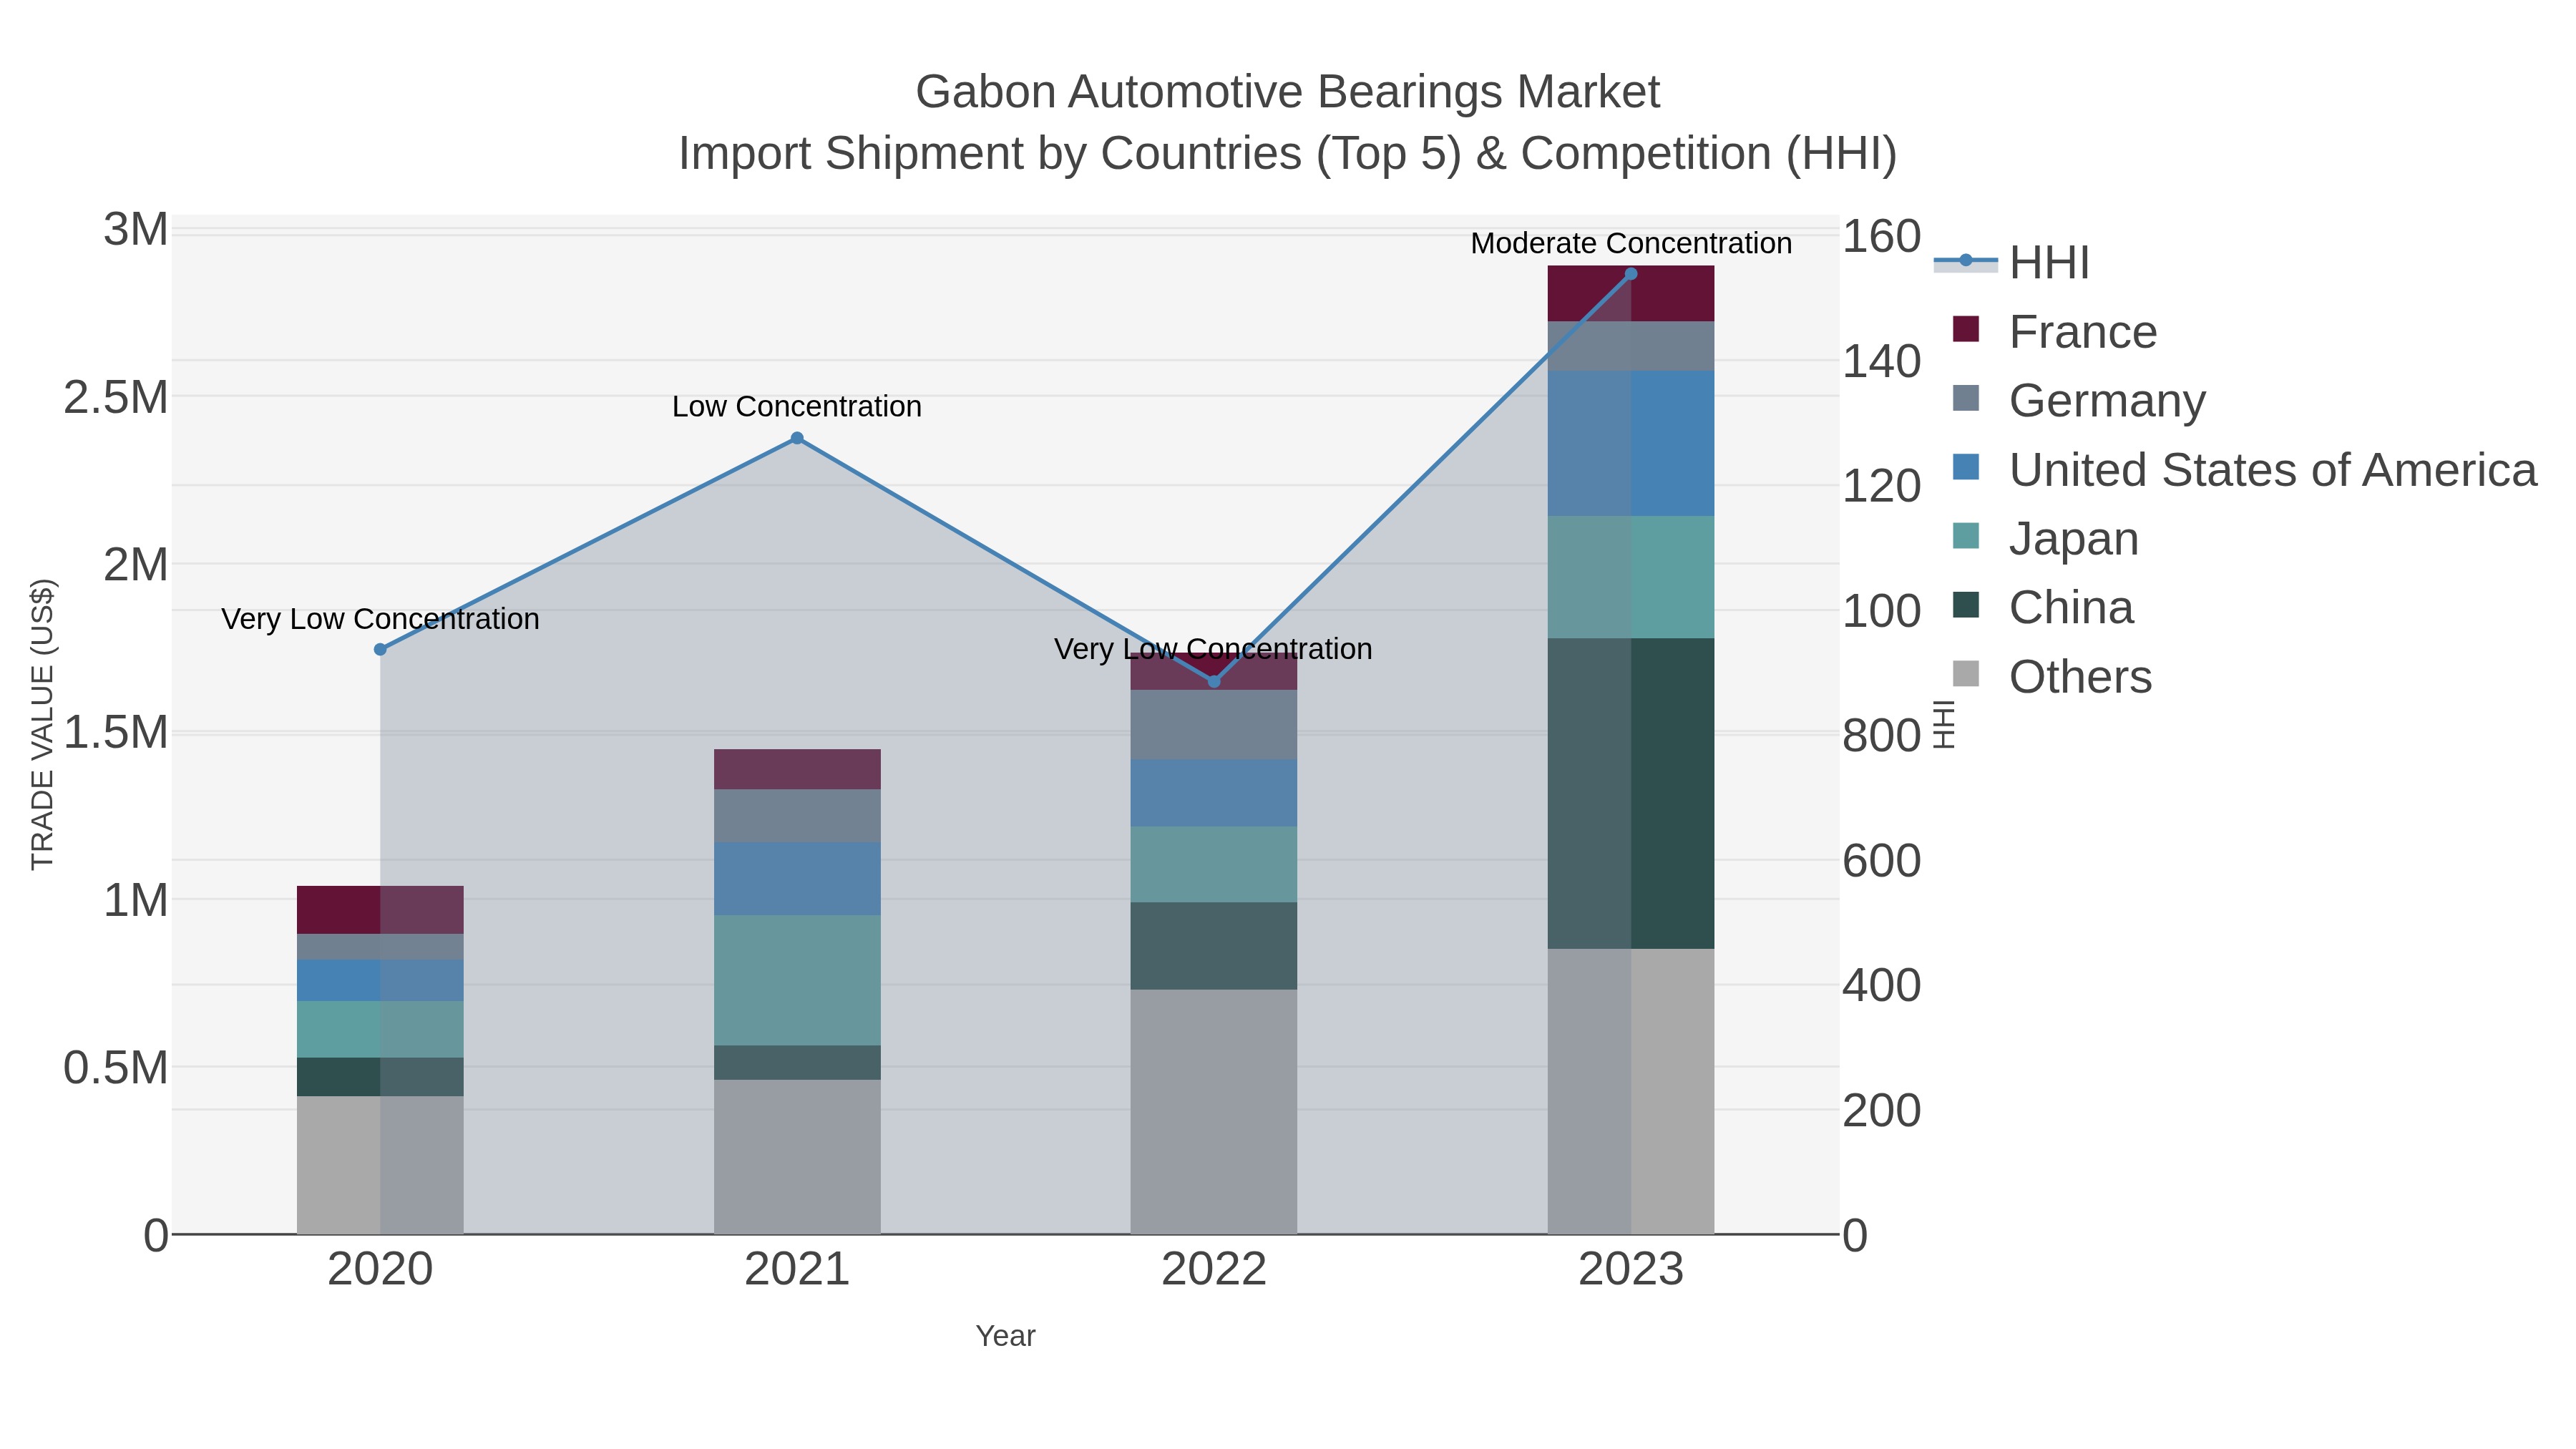Toggle the Japan legend label
The height and width of the screenshot is (1449, 2576).
(2074, 538)
